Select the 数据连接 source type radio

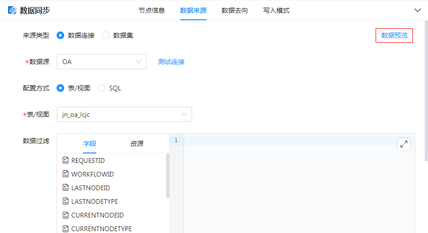pos(60,35)
